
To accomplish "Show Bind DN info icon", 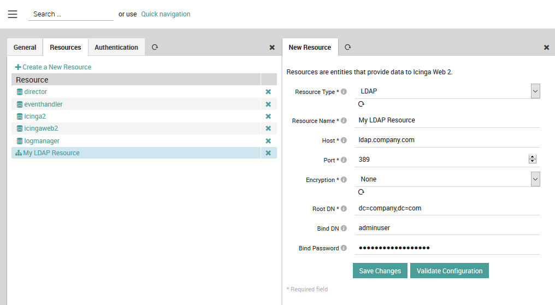I will 344,228.
